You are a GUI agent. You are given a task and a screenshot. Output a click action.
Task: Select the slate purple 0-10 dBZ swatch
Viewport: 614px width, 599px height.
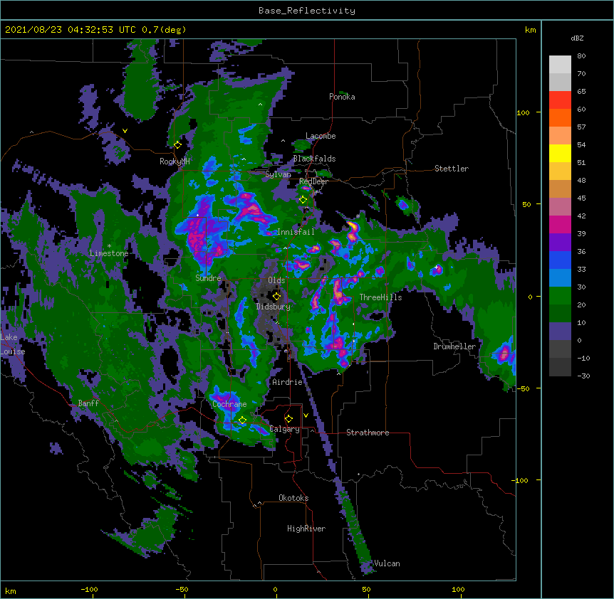[x=560, y=332]
